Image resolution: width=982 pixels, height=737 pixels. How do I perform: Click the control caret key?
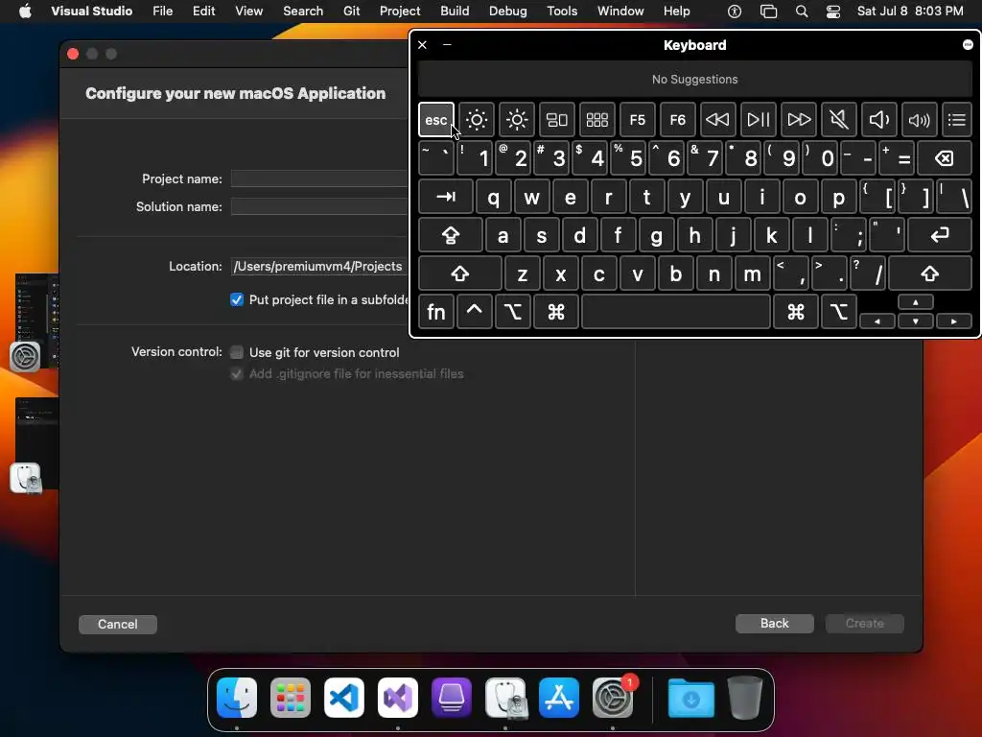[474, 312]
